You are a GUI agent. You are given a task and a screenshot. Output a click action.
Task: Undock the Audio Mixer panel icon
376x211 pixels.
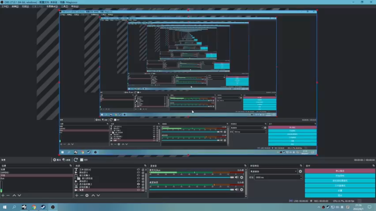pos(245,166)
